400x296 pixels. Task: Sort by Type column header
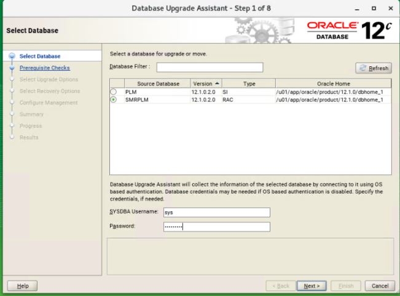[249, 84]
